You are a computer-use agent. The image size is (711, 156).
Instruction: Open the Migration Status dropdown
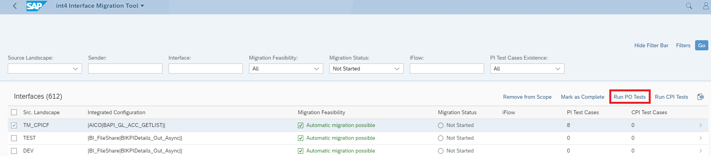point(397,69)
